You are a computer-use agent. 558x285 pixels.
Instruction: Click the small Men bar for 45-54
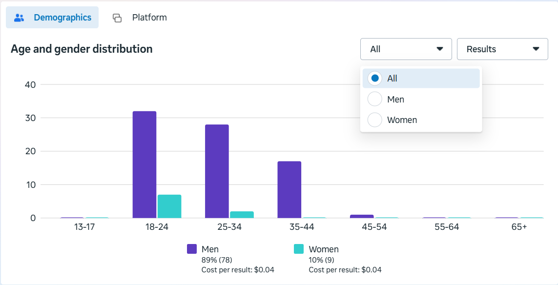[362, 216]
